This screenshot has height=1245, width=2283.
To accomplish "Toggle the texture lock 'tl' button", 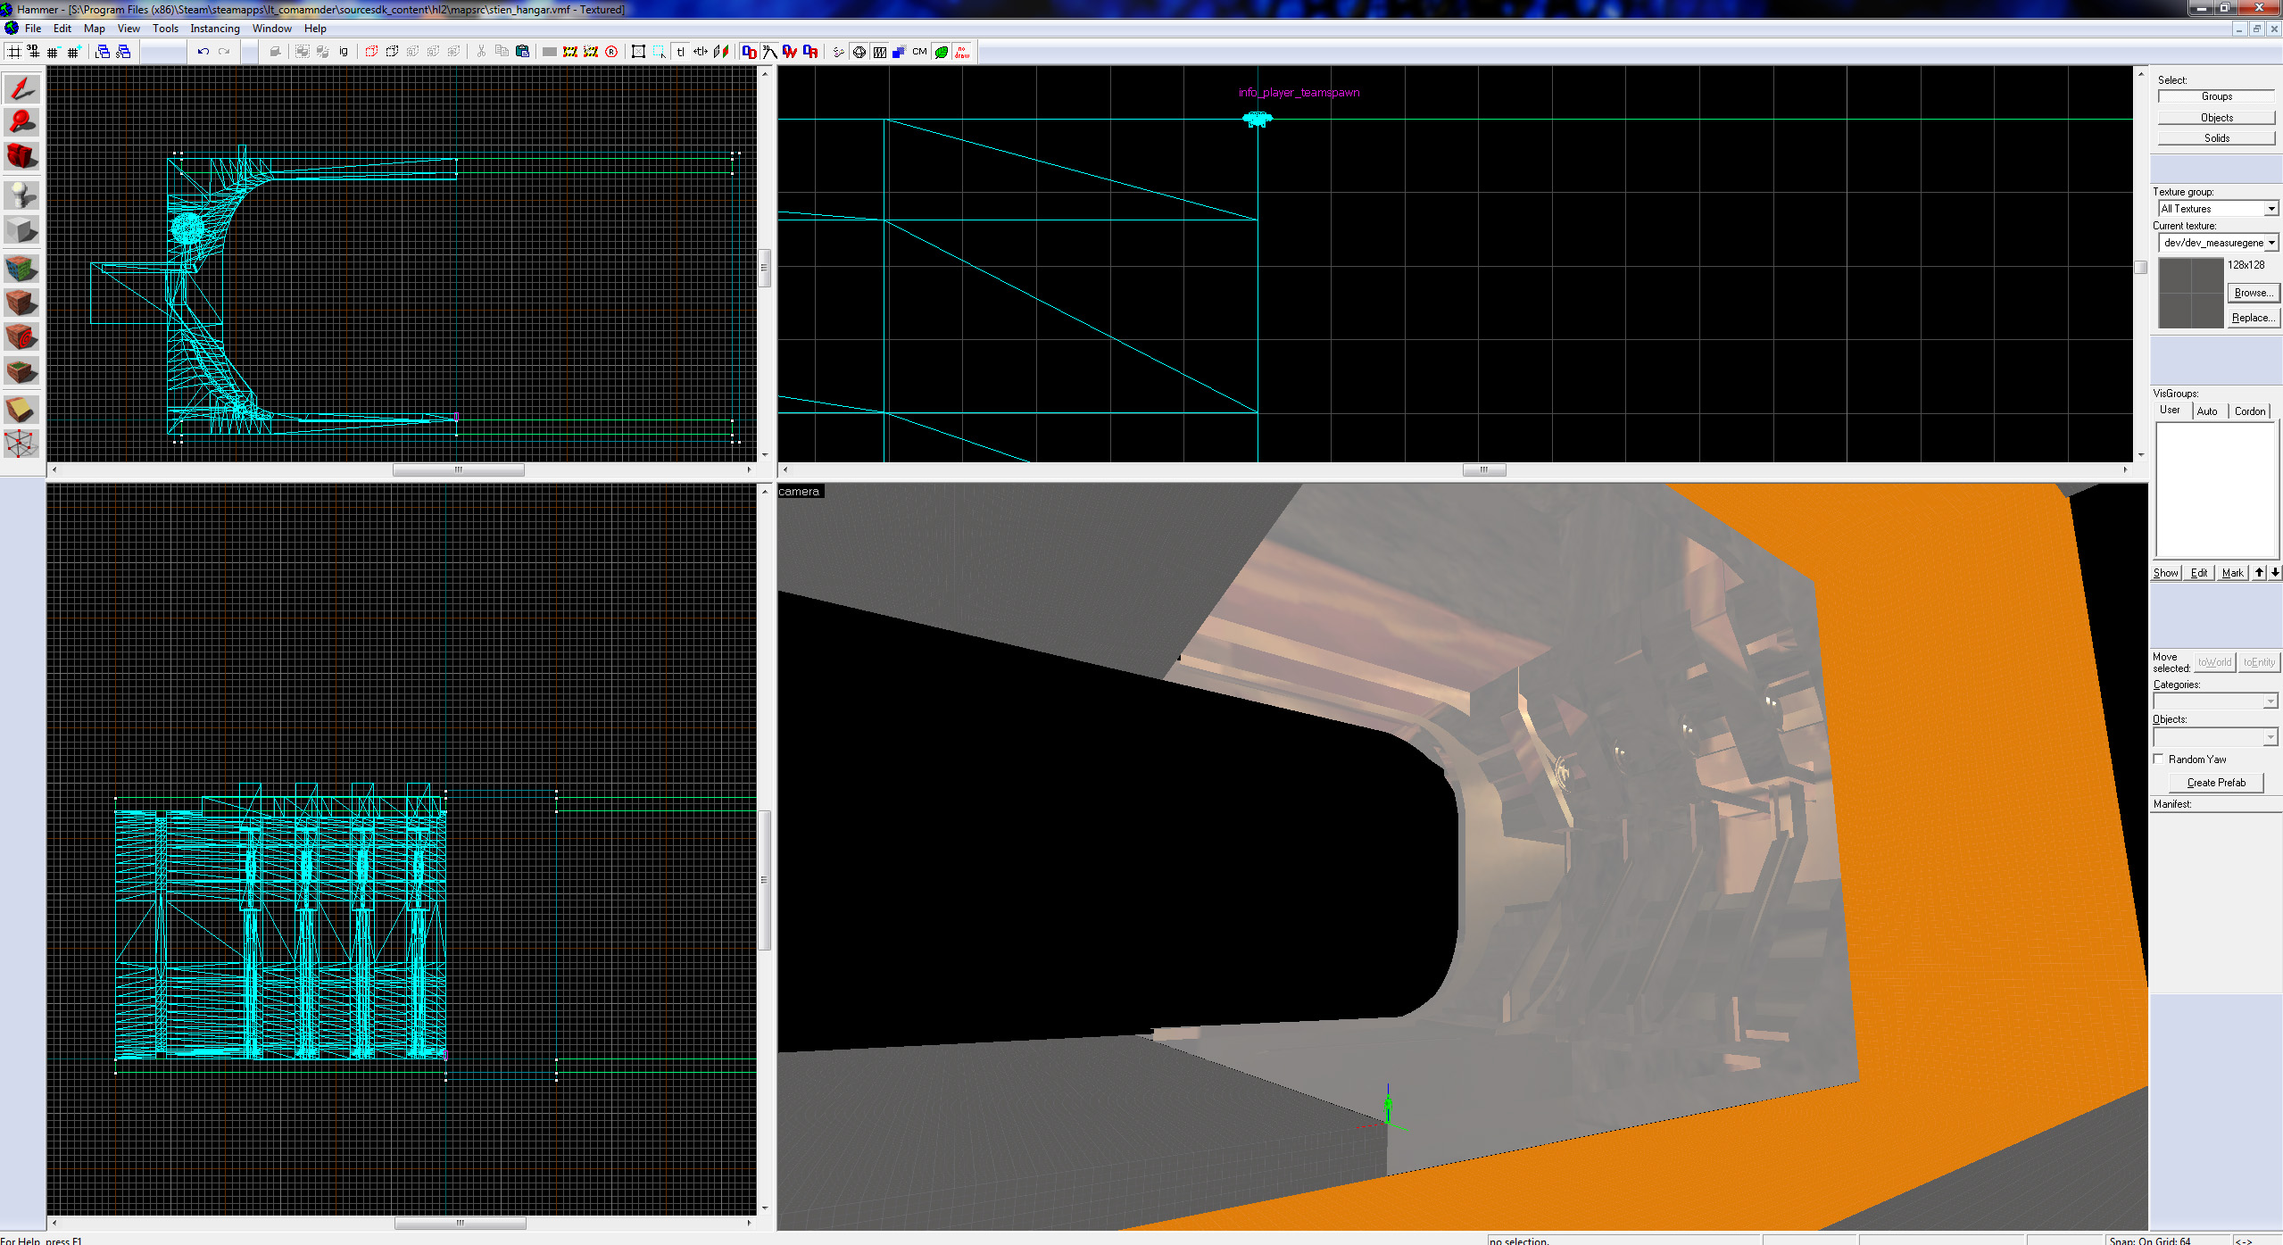I will [680, 52].
